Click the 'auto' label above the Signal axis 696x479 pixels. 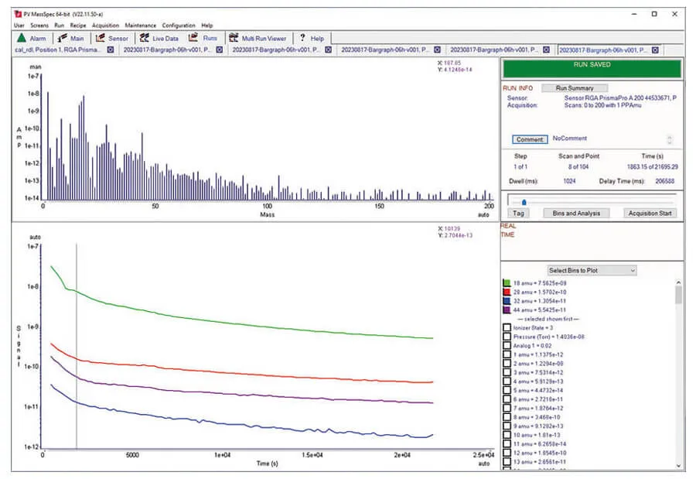point(35,238)
